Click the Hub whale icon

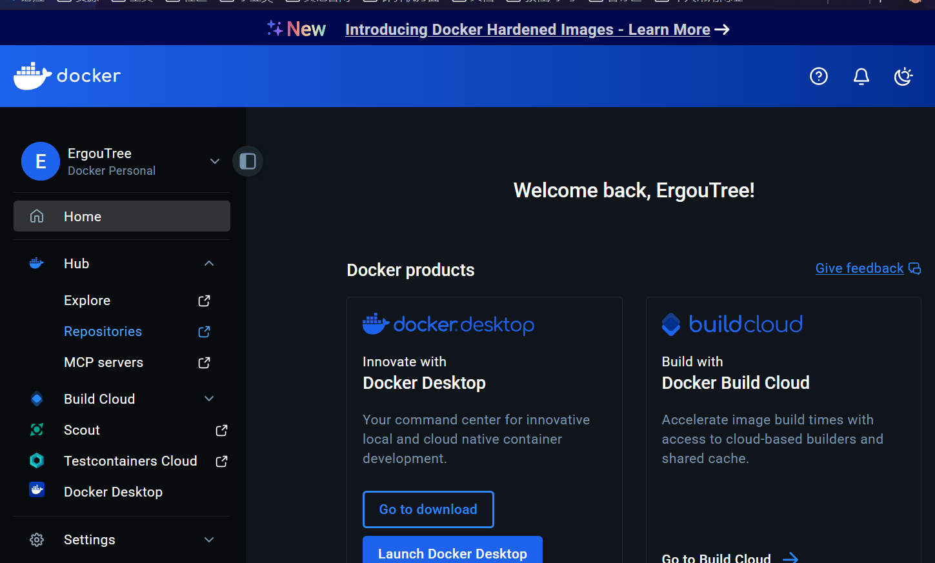coord(37,263)
